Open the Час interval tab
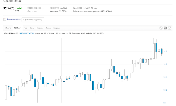 click(x=26, y=28)
